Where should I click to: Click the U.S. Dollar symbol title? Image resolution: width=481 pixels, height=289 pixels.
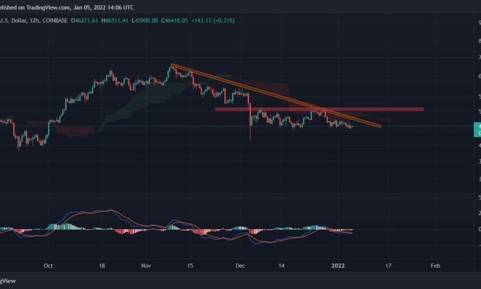14,21
